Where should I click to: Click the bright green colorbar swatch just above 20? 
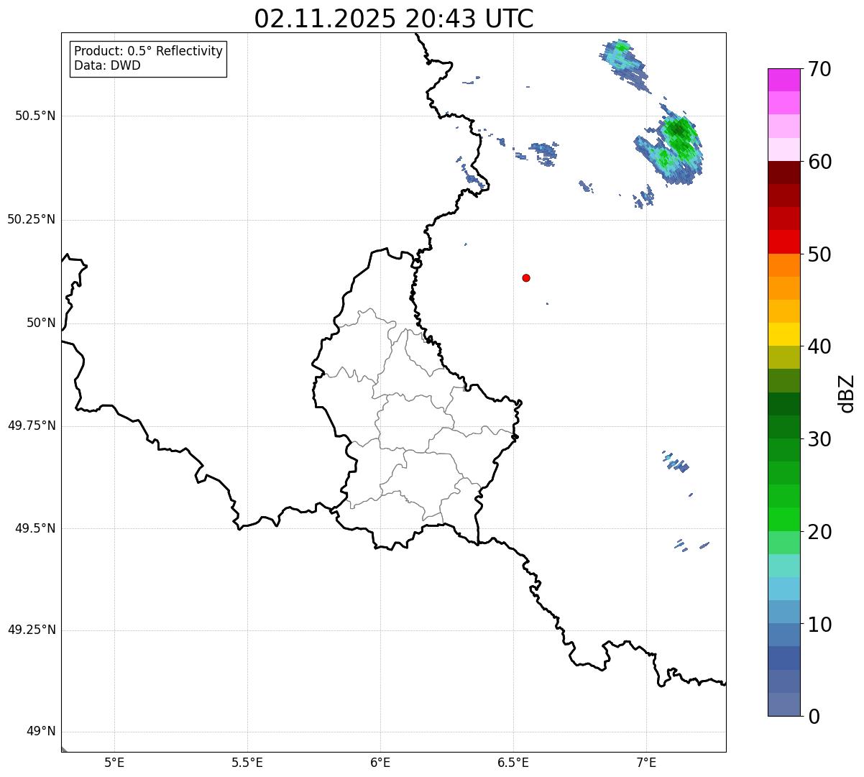(783, 520)
